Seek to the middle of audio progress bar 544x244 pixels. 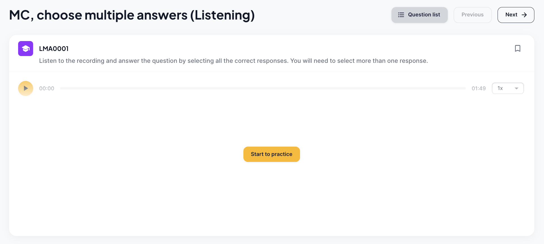pyautogui.click(x=263, y=88)
